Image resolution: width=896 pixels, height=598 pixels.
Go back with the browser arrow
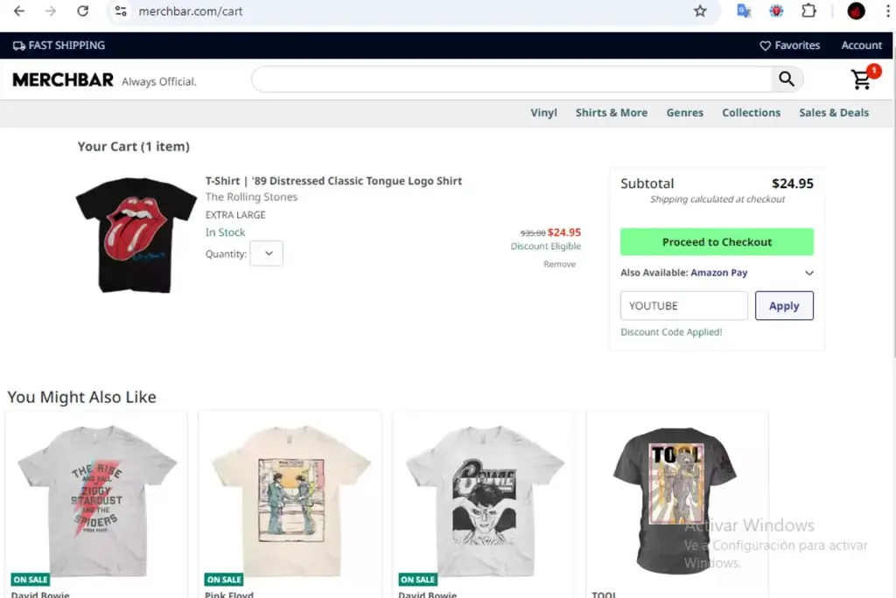point(19,10)
